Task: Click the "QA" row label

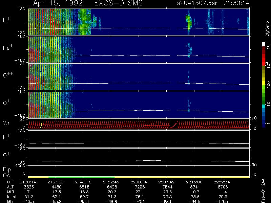Action: pyautogui.click(x=6, y=176)
